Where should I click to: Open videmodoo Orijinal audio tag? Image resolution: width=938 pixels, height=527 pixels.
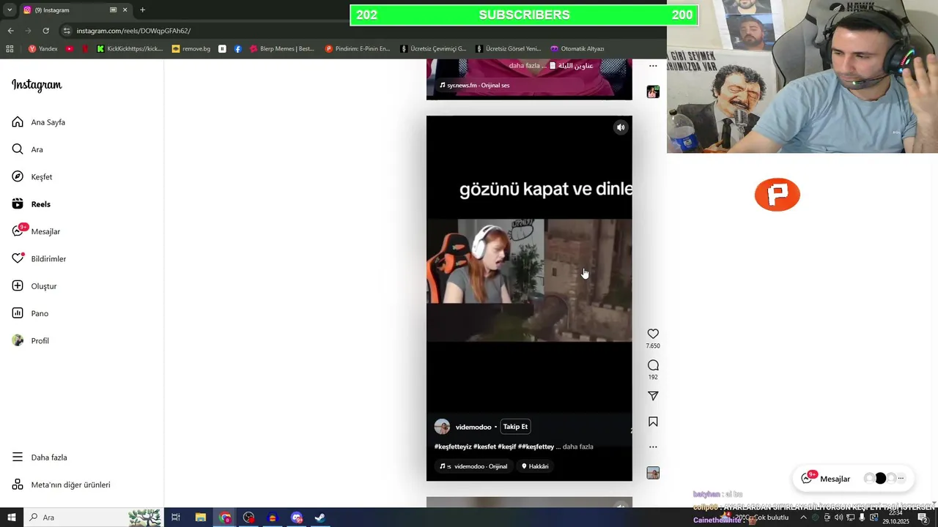pos(474,466)
